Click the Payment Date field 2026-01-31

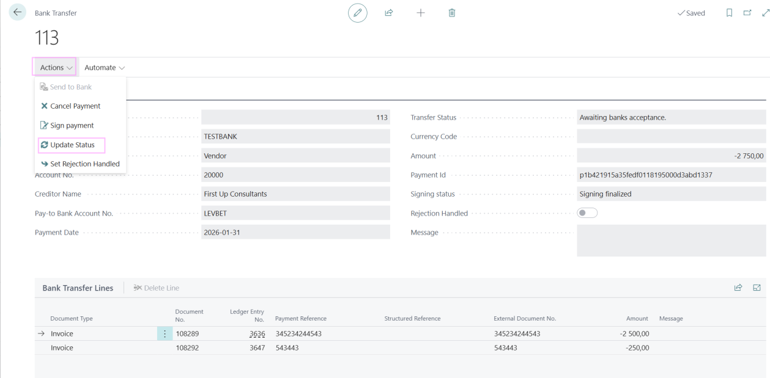tap(295, 232)
